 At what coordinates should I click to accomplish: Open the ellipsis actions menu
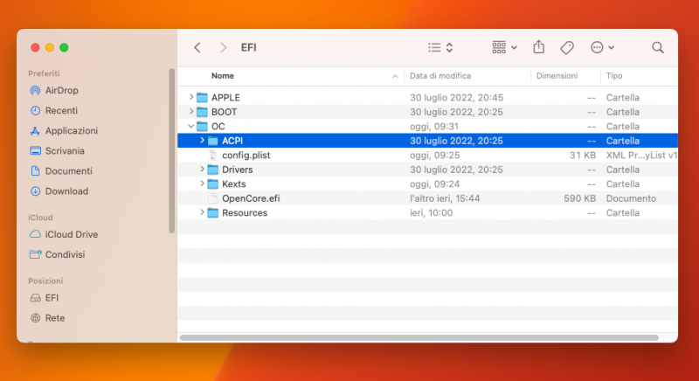[x=602, y=47]
